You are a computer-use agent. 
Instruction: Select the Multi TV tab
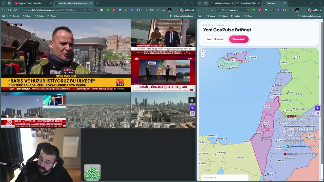coord(73,3)
